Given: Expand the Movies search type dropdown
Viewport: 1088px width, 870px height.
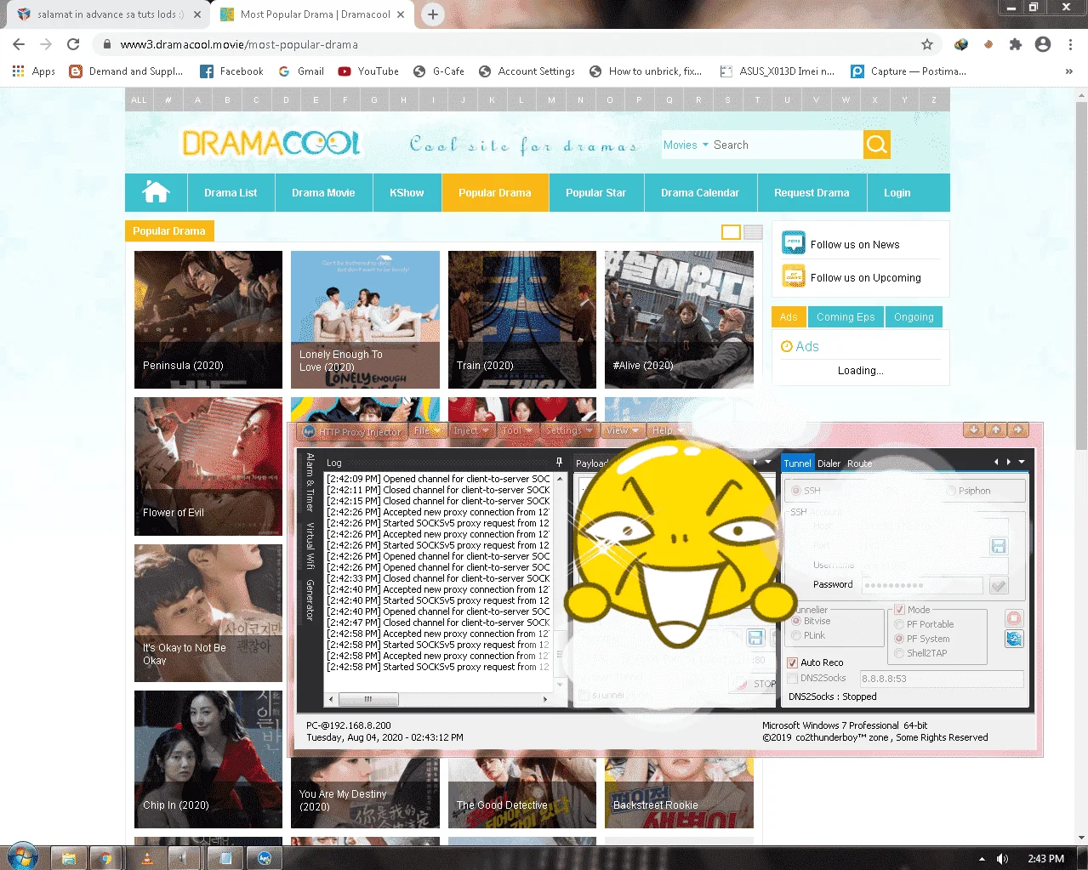Looking at the screenshot, I should coord(686,145).
